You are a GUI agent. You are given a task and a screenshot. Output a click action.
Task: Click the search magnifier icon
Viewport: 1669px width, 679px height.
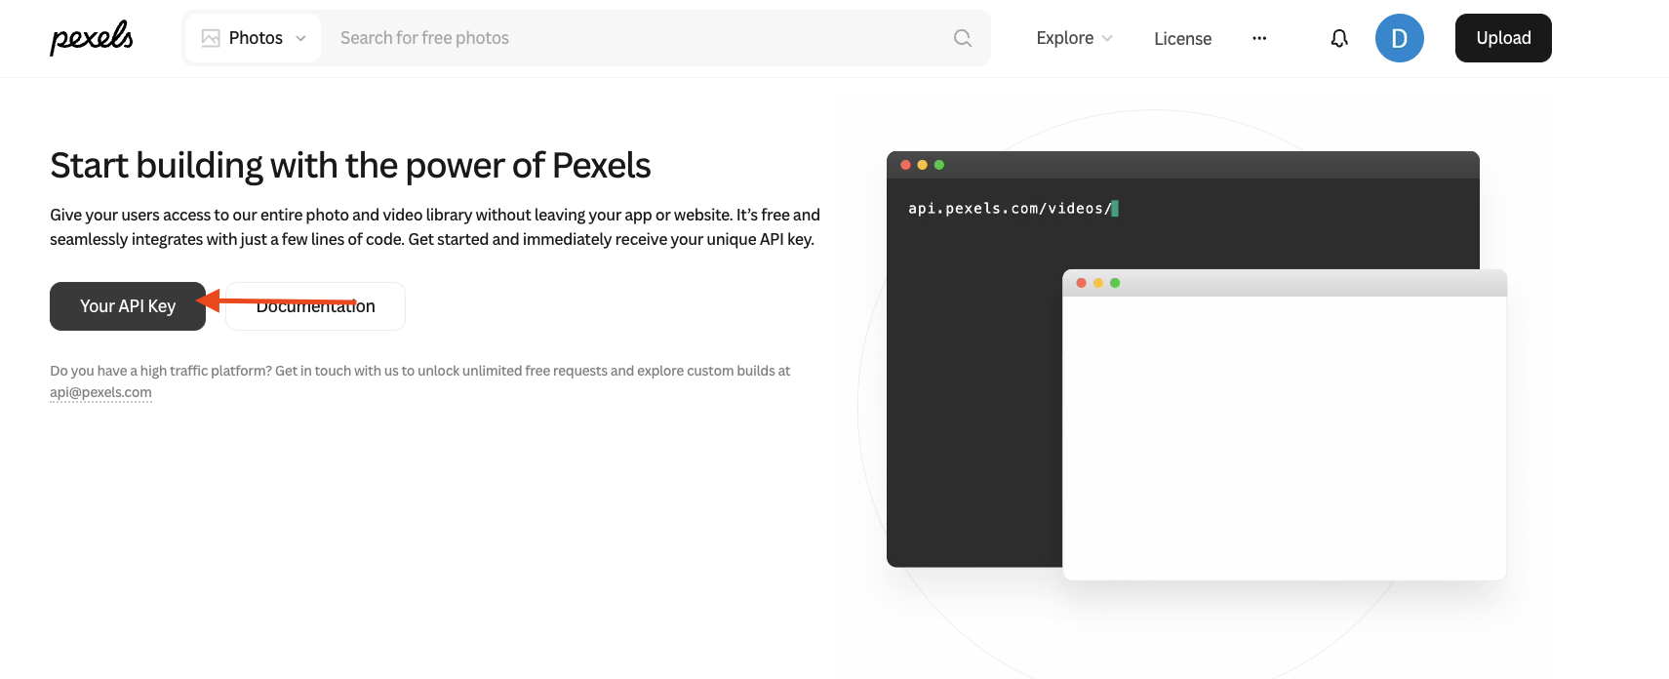(963, 38)
